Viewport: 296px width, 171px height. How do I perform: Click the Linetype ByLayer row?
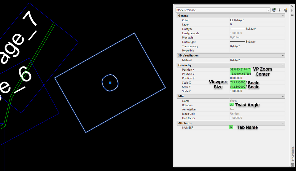point(231,29)
